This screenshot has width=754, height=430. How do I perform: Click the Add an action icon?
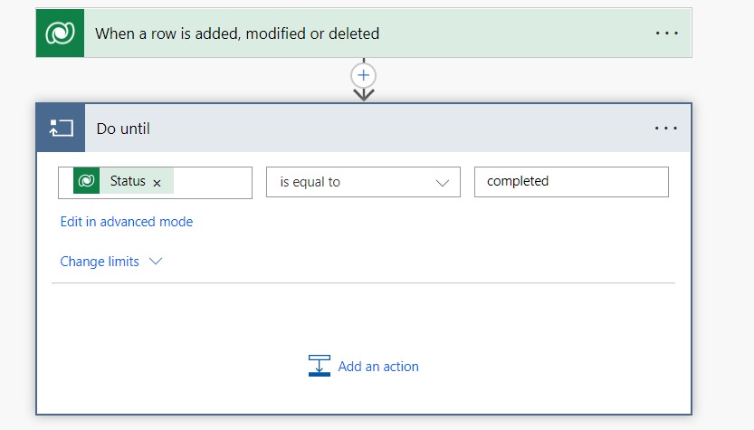pos(320,366)
